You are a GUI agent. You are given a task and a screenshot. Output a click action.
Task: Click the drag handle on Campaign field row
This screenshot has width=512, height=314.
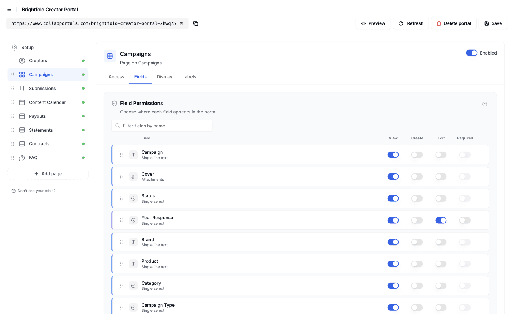[122, 155]
